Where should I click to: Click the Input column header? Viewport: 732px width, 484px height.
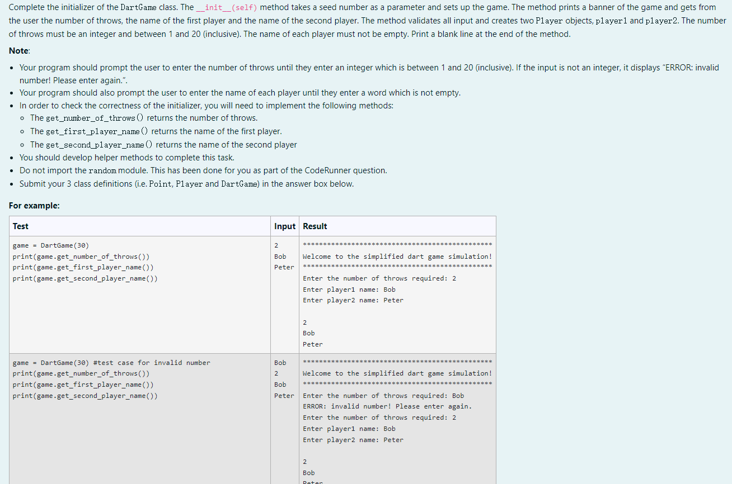(285, 226)
